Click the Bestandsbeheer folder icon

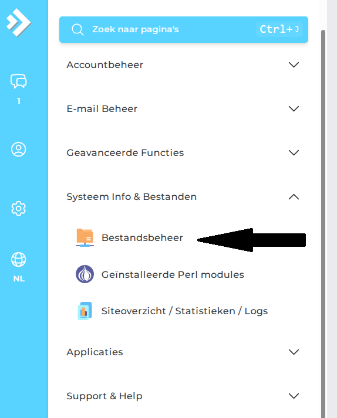(85, 237)
